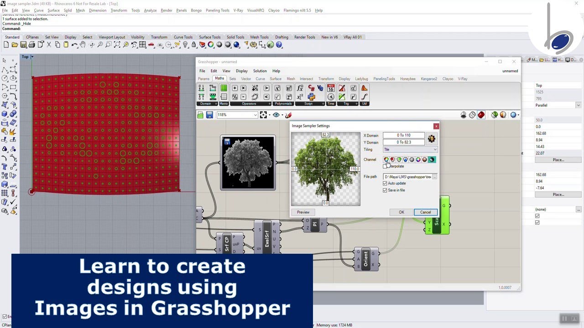Click the Rhino Pan hand icon
Viewport: 584px width, 328px height.
[x=83, y=45]
